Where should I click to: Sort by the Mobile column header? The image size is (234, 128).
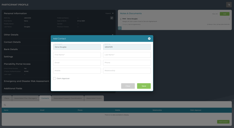tap(118, 110)
